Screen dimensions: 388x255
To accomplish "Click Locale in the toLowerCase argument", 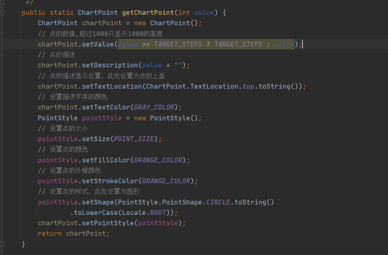I will [x=134, y=213].
